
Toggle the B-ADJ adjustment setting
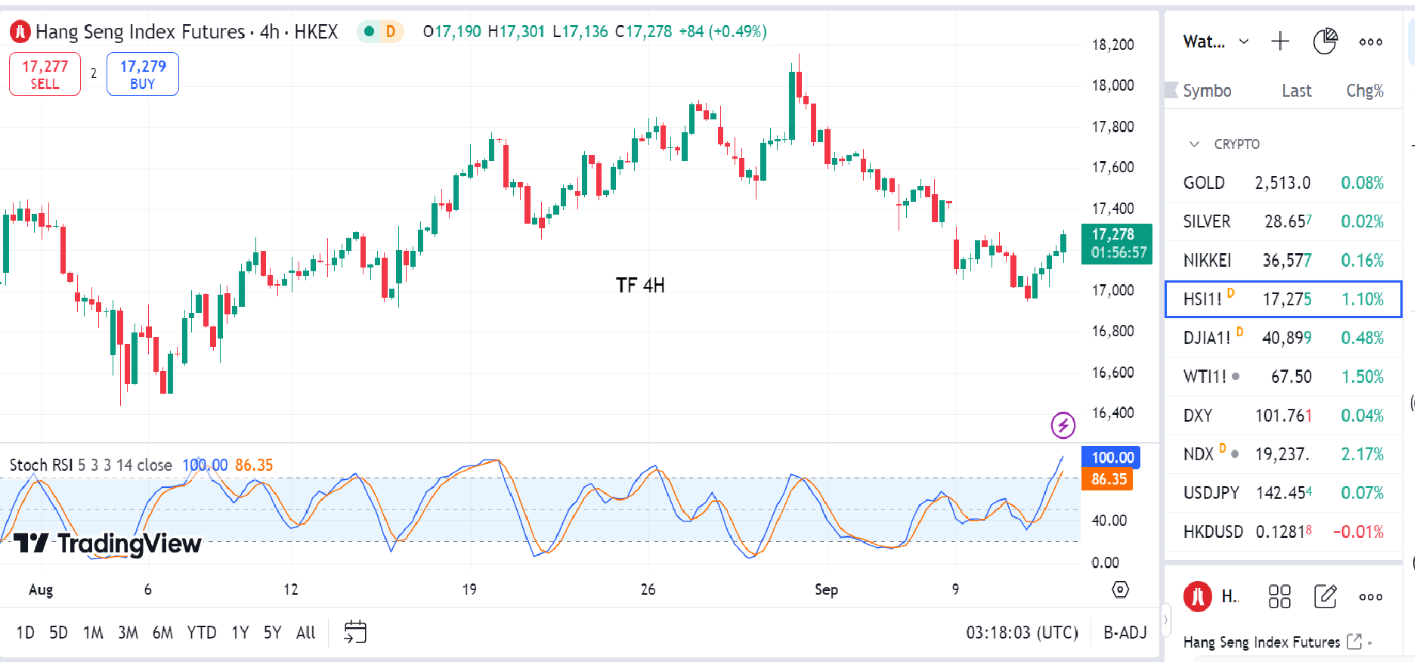click(x=1125, y=633)
